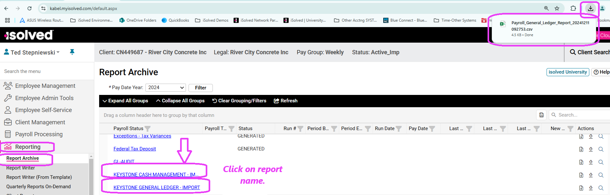The image size is (610, 195).
Task: Click the Refresh toolbar button
Action: point(286,101)
